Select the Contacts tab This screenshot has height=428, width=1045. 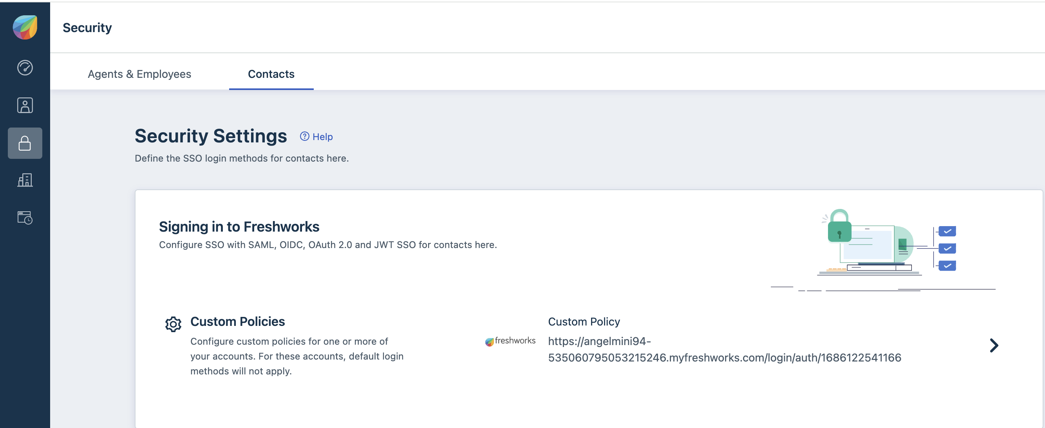tap(271, 74)
